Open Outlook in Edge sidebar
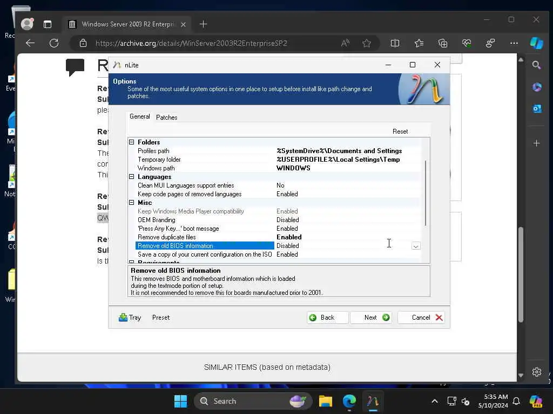The image size is (553, 414). point(536,109)
